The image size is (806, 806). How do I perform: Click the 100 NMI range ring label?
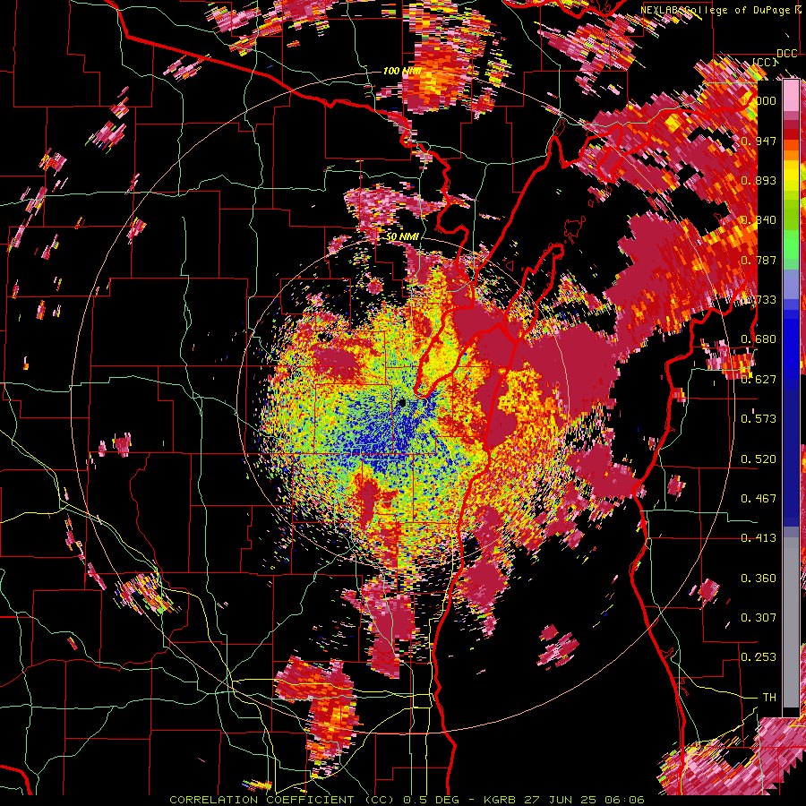pos(402,71)
